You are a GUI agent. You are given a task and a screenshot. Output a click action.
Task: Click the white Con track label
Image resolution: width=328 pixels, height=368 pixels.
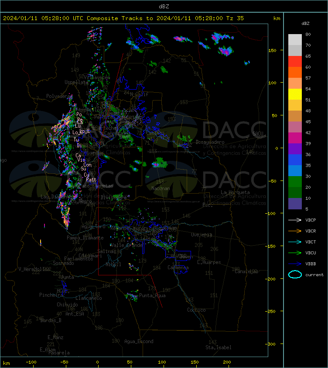pyautogui.click(x=87, y=165)
